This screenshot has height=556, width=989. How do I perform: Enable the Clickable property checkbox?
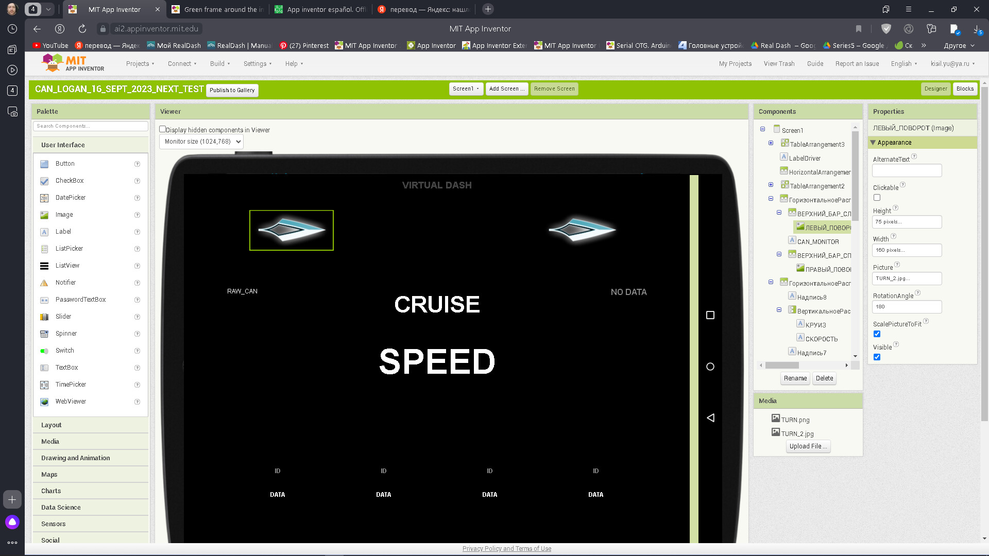click(877, 197)
